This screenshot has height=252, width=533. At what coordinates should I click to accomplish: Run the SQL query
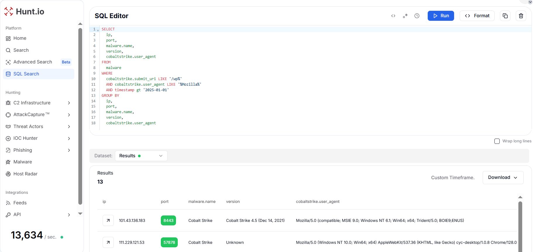[441, 16]
